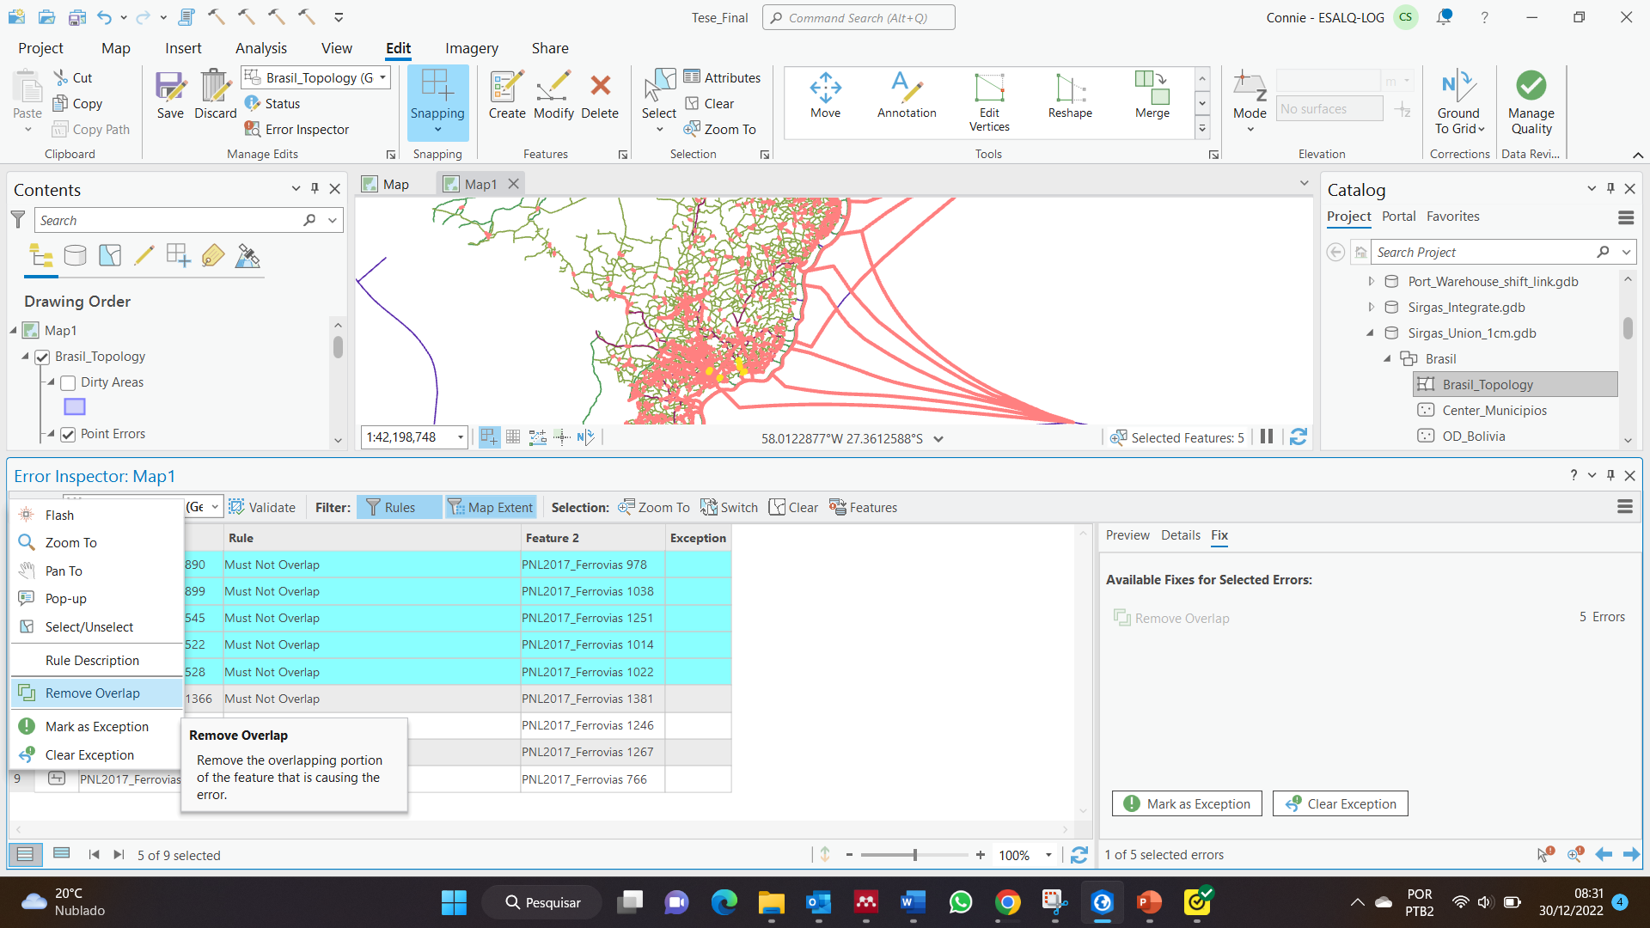This screenshot has width=1650, height=928.
Task: Choose Remove Overlap from context menu
Action: pos(92,693)
